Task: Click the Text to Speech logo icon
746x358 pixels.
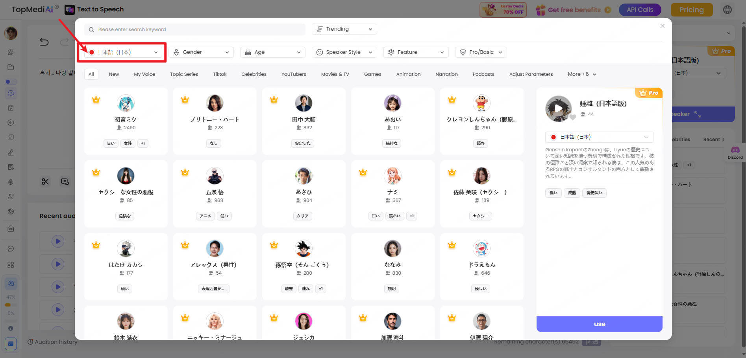Action: point(70,9)
